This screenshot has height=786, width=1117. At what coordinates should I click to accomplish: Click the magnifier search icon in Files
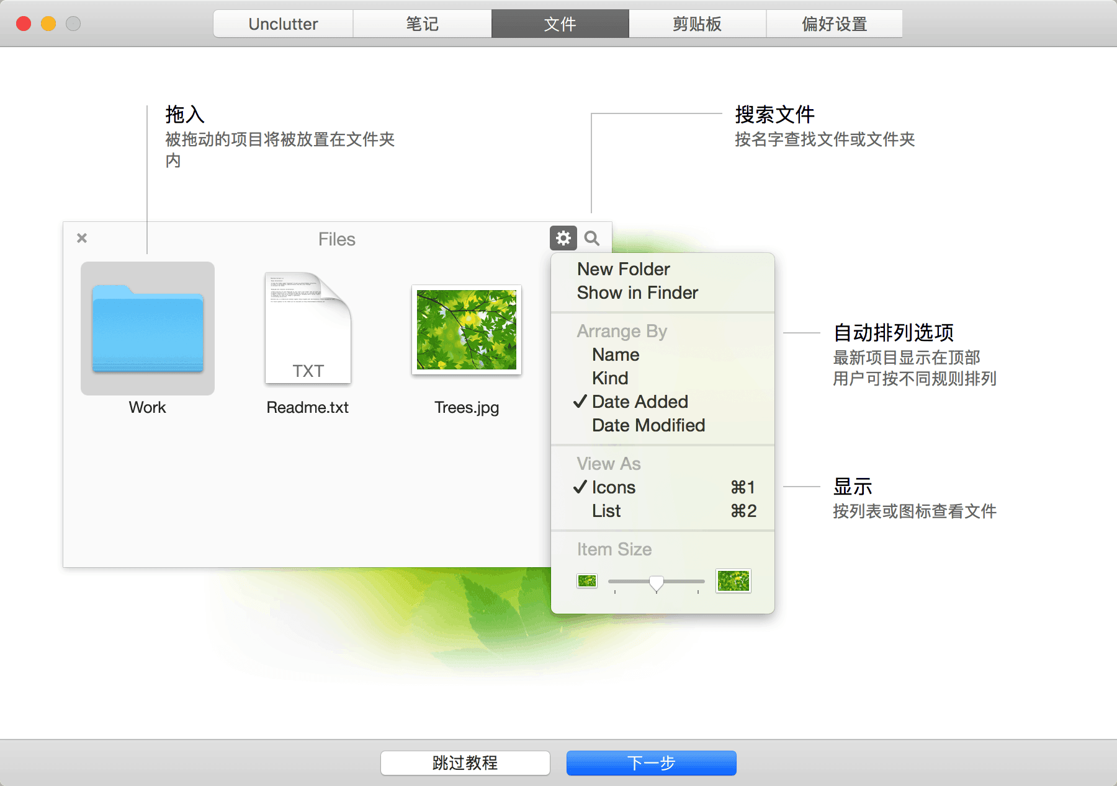click(592, 238)
